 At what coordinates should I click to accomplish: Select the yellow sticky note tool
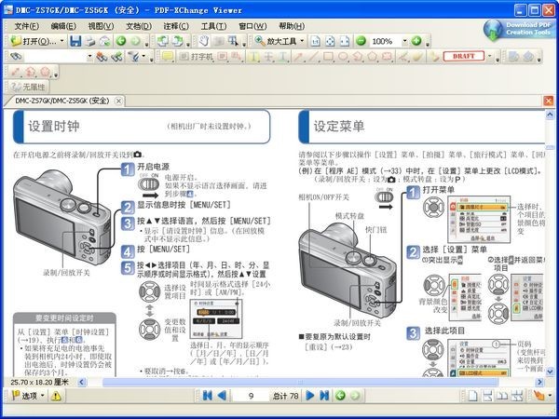pyautogui.click(x=168, y=56)
